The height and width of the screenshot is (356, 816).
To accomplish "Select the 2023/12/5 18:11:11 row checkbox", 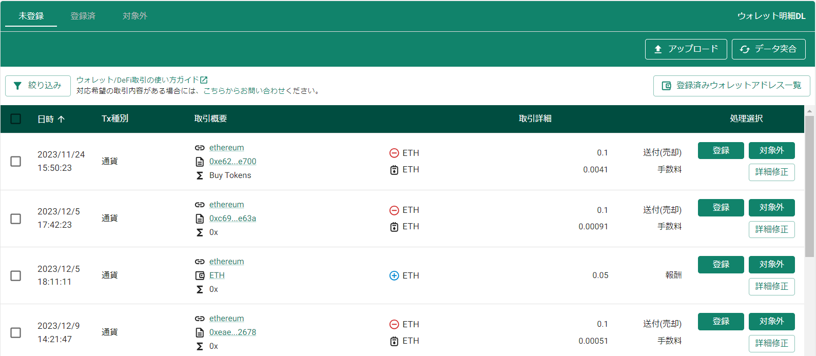I will tap(16, 275).
